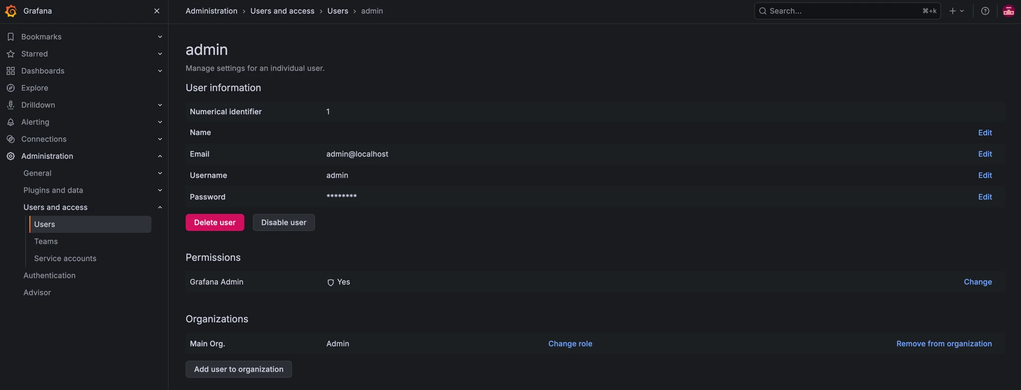The image size is (1021, 390).
Task: Focus the Search input field
Action: [847, 11]
